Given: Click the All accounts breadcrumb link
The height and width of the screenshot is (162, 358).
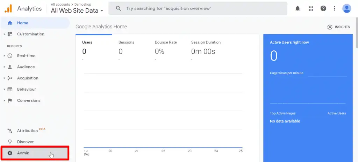Looking at the screenshot, I should 60,4.
